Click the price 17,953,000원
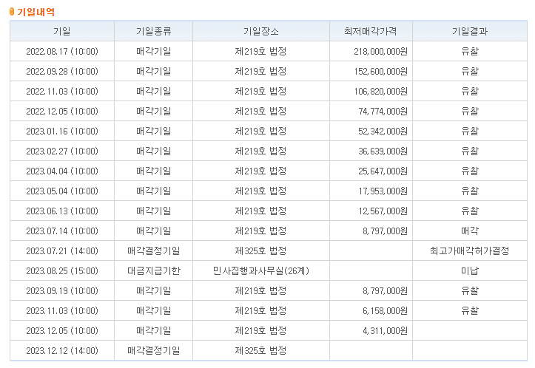The image size is (535, 368). pyautogui.click(x=383, y=191)
